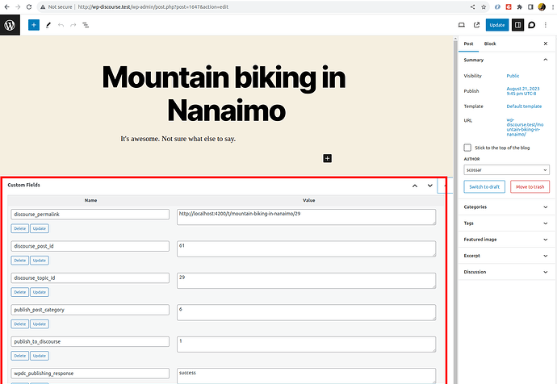Image resolution: width=557 pixels, height=384 pixels.
Task: Click the discourse_permalink name field
Action: point(90,215)
